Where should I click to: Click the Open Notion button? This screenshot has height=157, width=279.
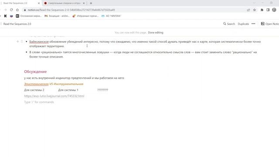pyautogui.click(x=270, y=24)
